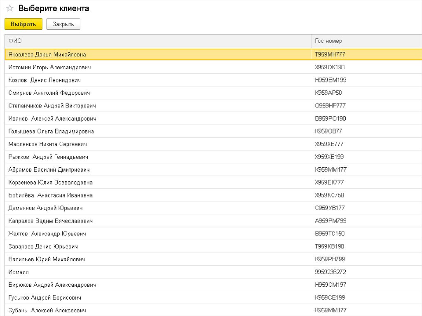422x316 pixels.
Task: Click the number 9959236272 cell
Action: tap(331, 272)
